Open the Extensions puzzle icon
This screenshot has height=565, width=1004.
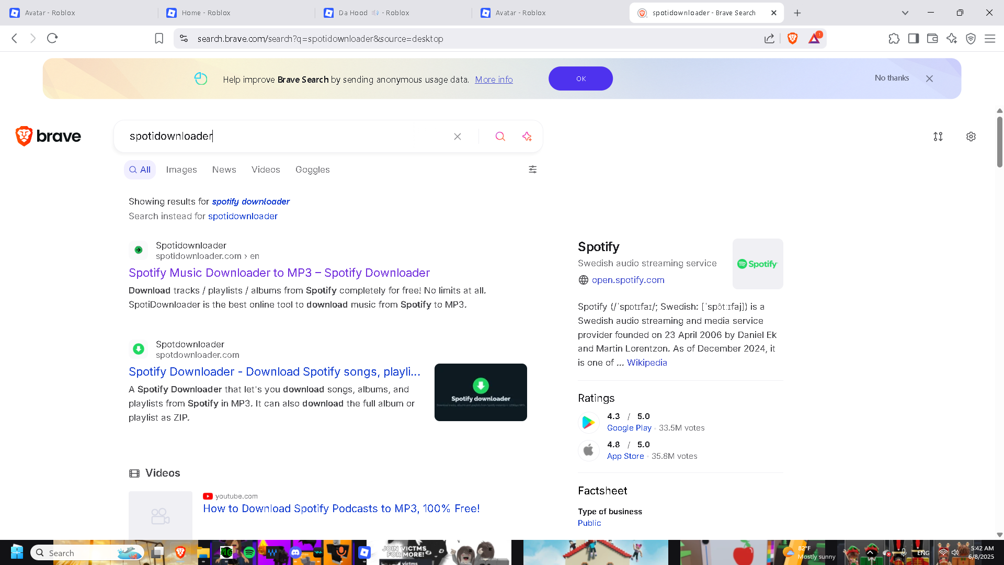(894, 38)
